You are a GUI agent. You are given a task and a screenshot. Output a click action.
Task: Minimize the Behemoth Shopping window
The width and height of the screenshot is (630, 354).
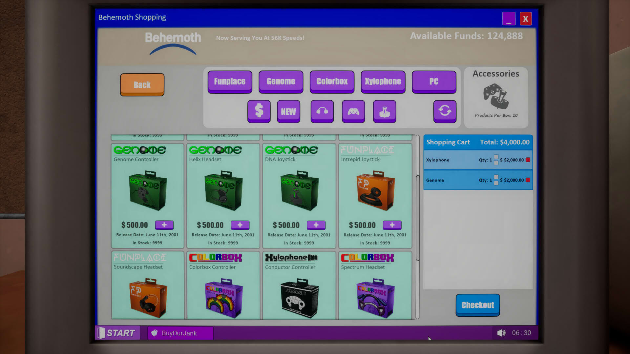(509, 19)
